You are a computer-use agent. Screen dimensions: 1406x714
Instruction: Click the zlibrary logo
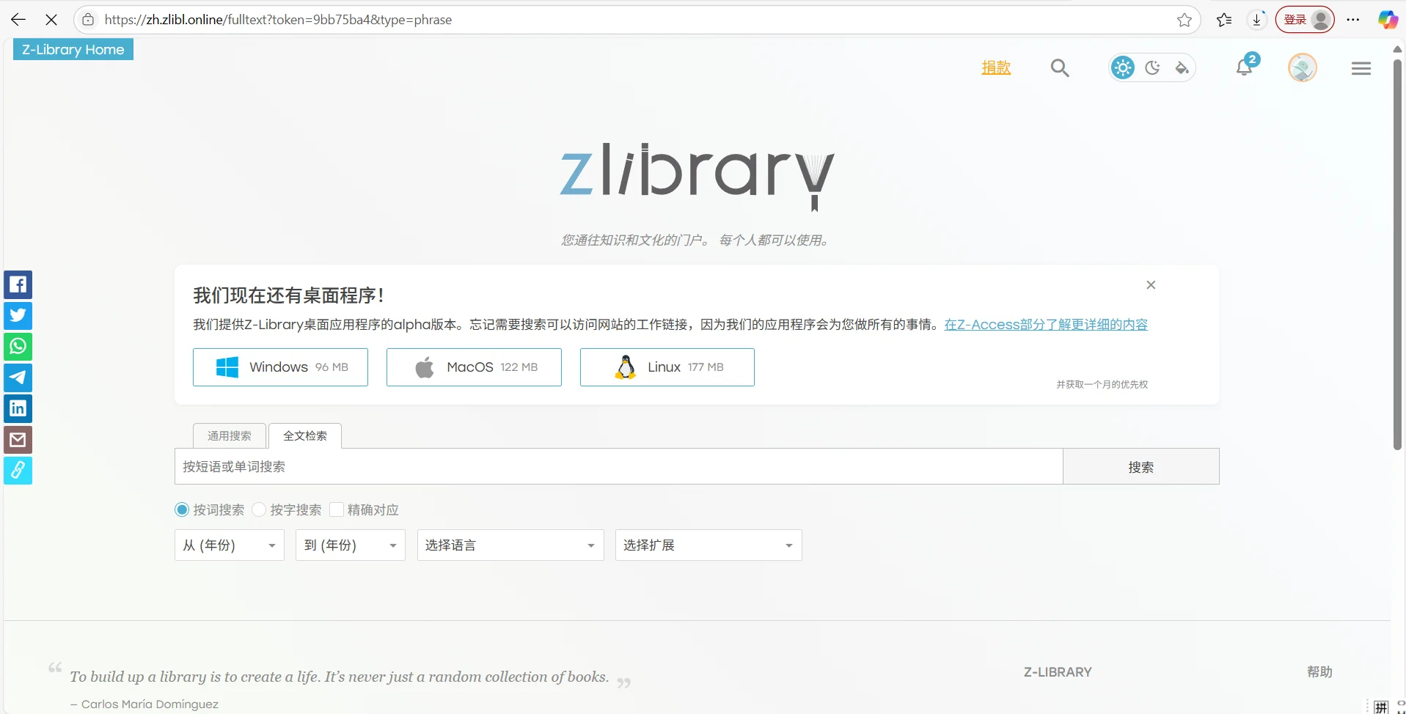697,176
